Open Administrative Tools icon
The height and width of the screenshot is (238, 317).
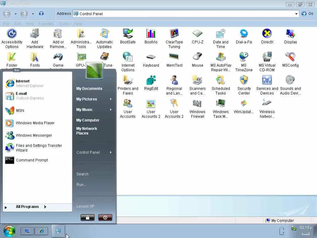[81, 39]
